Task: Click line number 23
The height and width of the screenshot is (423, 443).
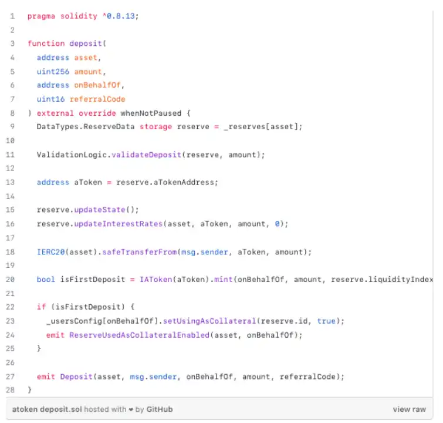Action: (x=10, y=321)
